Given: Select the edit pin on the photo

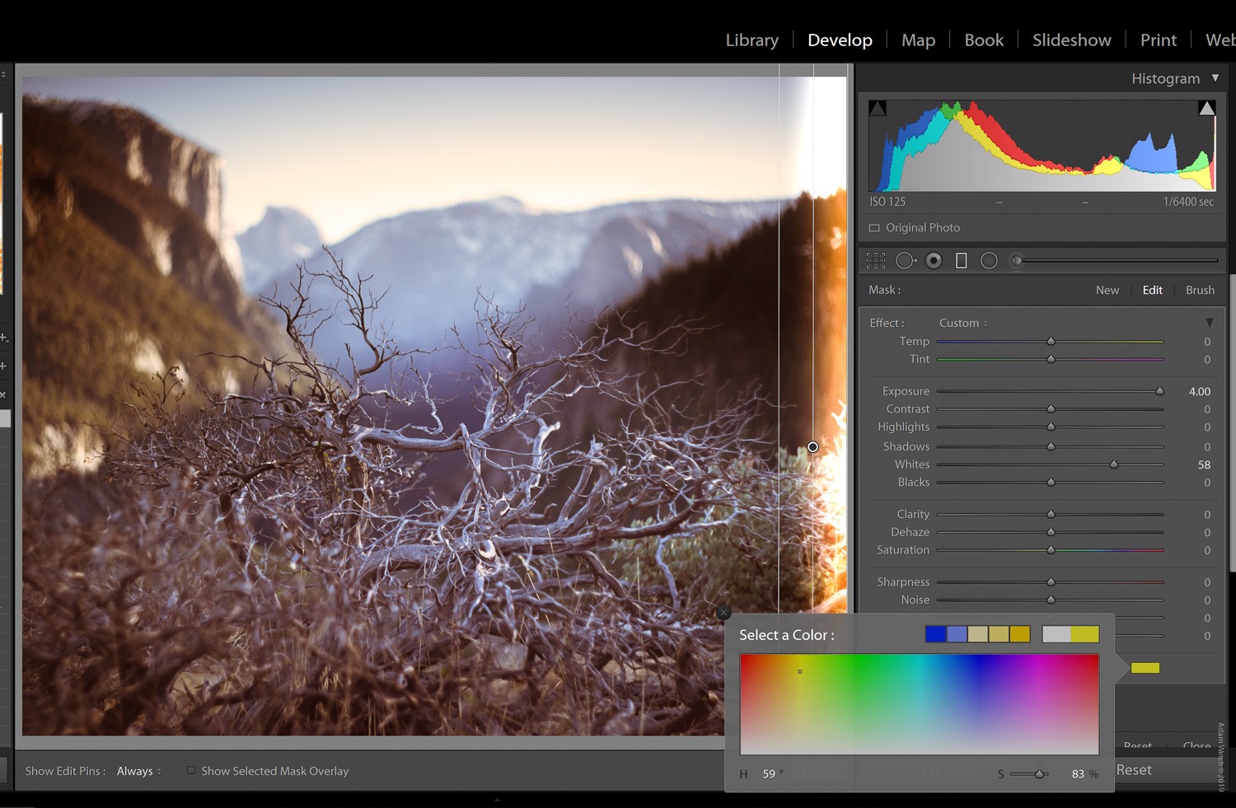Looking at the screenshot, I should pyautogui.click(x=812, y=446).
